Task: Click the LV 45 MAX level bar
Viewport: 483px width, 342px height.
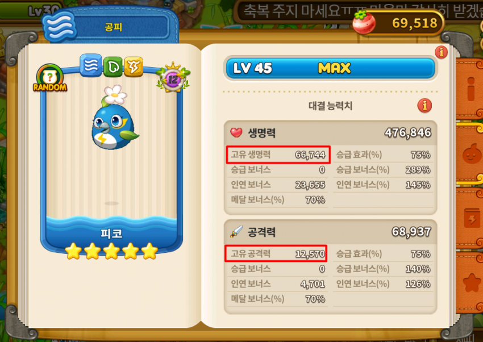Action: click(330, 68)
